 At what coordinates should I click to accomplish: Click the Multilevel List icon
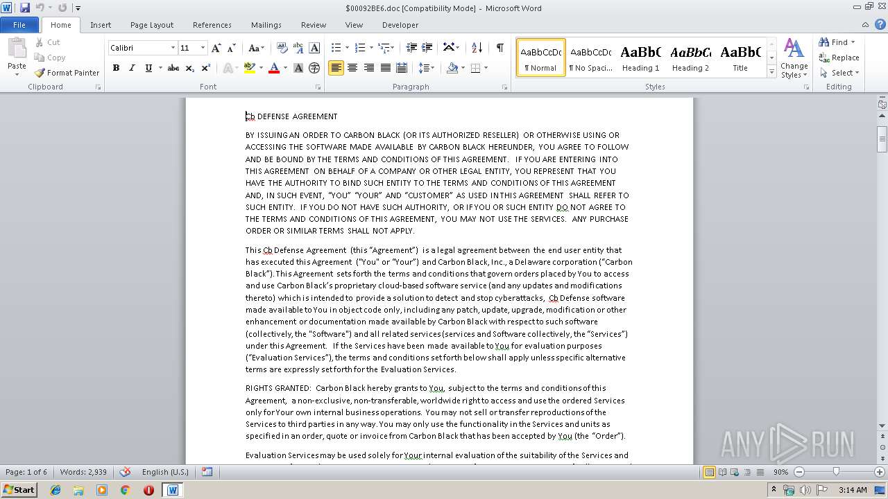click(x=384, y=48)
